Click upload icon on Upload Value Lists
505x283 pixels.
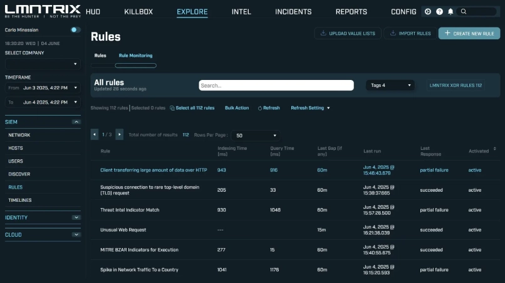(x=323, y=33)
